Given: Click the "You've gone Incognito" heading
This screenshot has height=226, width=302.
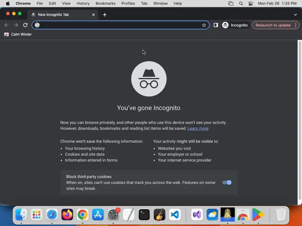Looking at the screenshot, I should 149,108.
